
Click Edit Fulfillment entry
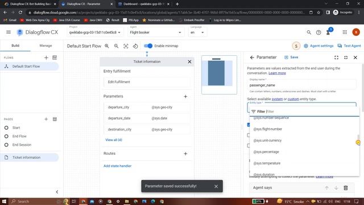[x=147, y=82]
